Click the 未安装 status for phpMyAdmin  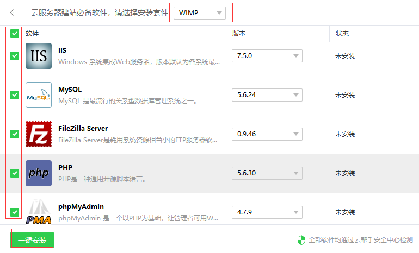tap(345, 212)
